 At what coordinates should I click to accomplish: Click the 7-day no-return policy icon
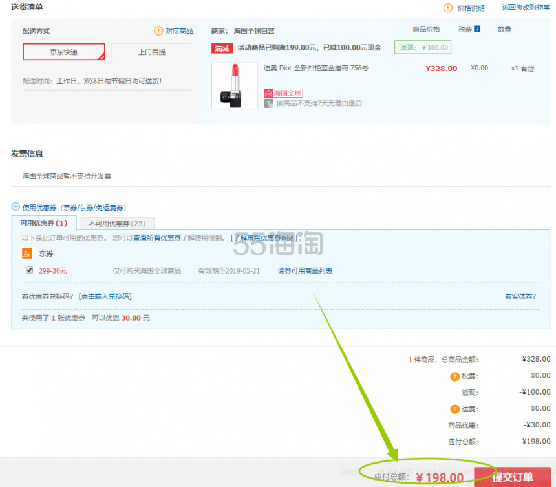click(268, 103)
